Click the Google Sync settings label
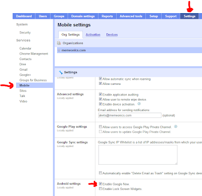Image resolution: width=202 pixels, height=196 pixels. coord(72,142)
